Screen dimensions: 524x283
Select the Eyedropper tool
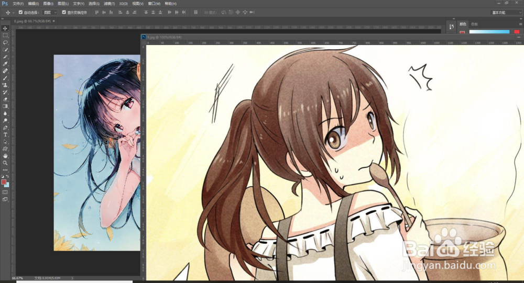coord(5,64)
